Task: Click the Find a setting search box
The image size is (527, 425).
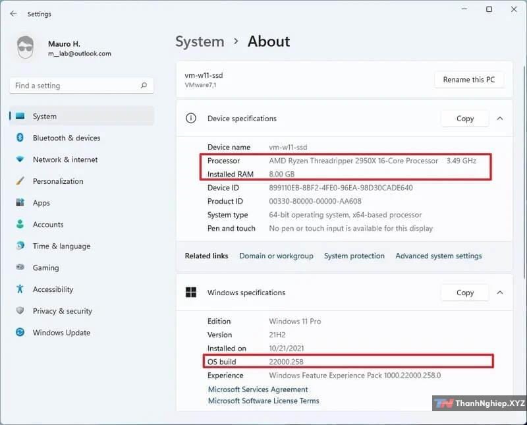Action: point(82,86)
